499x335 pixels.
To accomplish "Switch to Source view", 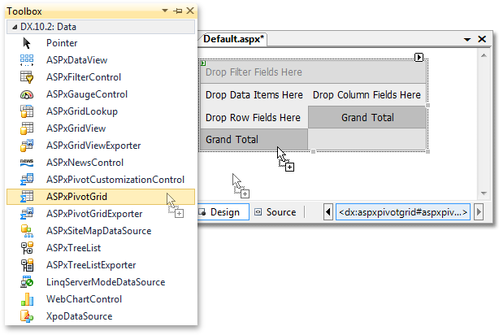I will coord(276,212).
